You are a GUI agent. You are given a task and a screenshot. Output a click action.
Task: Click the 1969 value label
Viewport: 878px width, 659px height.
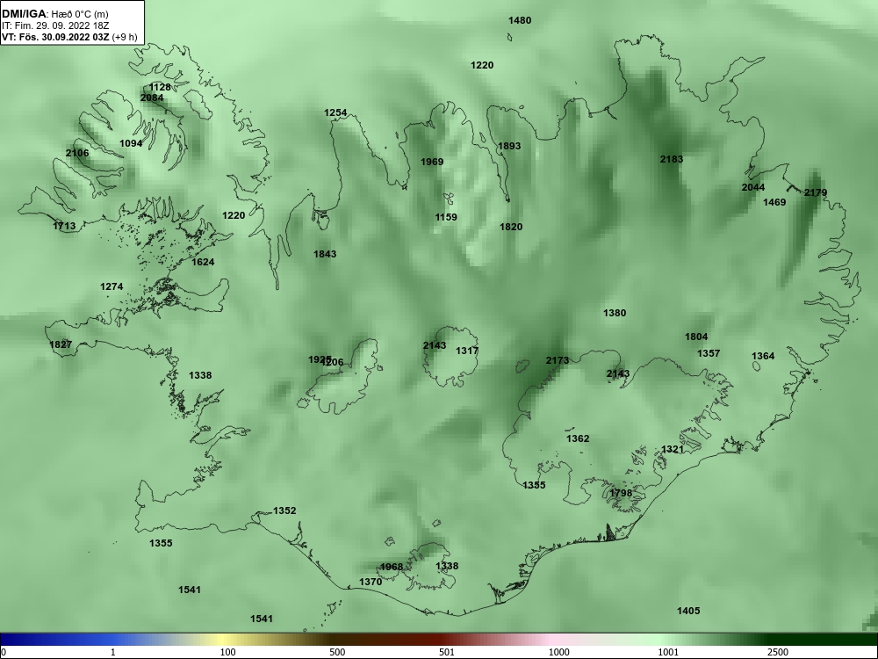tap(432, 162)
